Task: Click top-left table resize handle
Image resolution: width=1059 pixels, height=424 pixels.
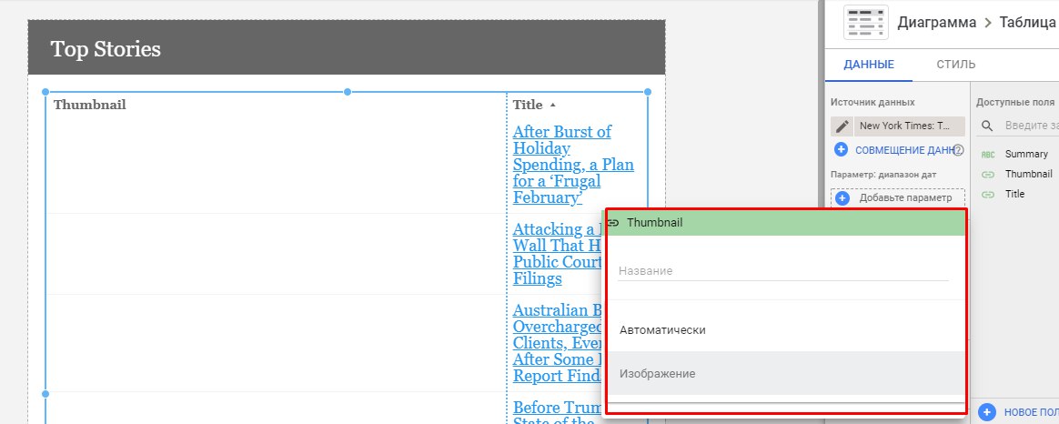Action: click(45, 92)
